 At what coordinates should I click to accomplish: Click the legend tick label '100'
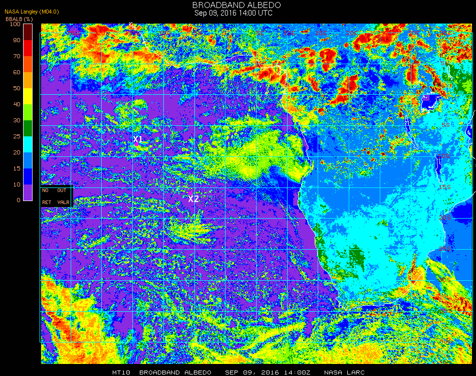coord(15,24)
